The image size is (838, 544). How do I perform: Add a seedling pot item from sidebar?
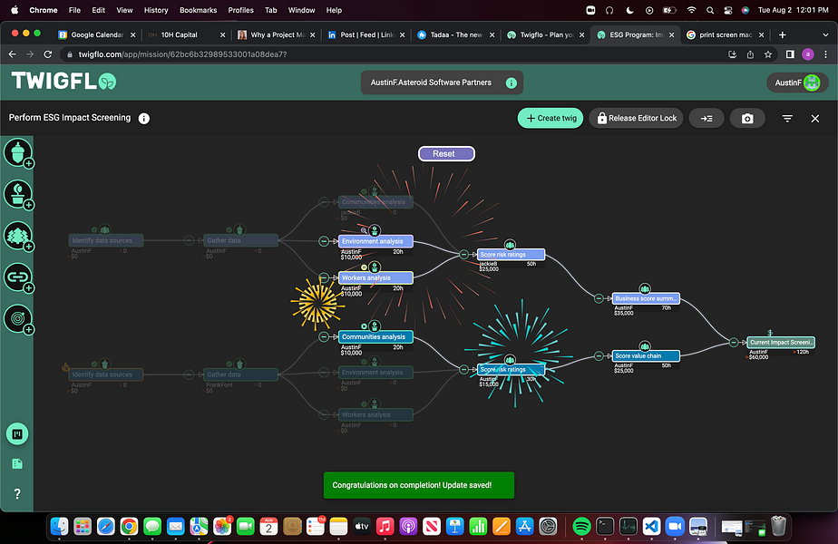pyautogui.click(x=18, y=194)
